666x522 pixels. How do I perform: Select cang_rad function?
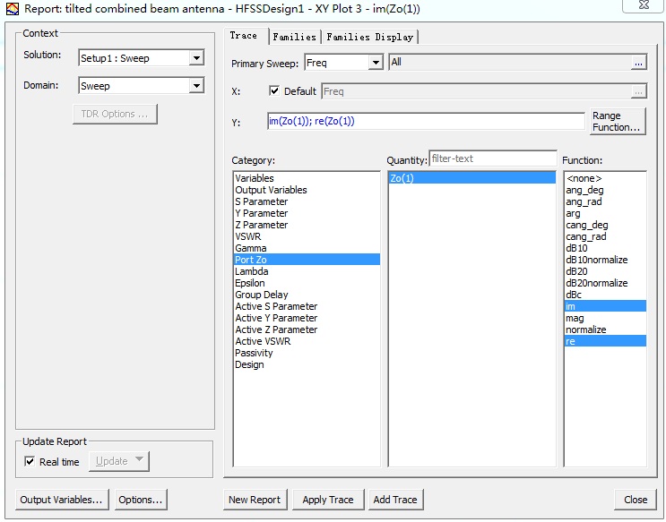(605, 236)
